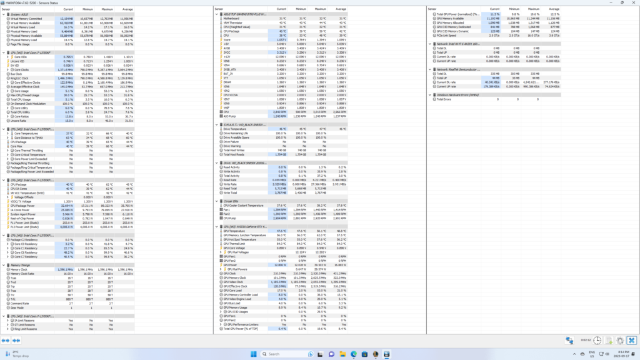Click the Corsair Elite Fan1 icon
The height and width of the screenshot is (360, 640).
[221, 210]
